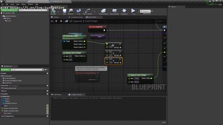The width and height of the screenshot is (223, 125).
Task: Click the components search field
Action: (x=33, y=10)
